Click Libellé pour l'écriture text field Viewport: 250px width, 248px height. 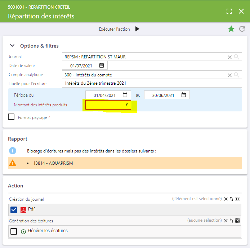pos(152,83)
